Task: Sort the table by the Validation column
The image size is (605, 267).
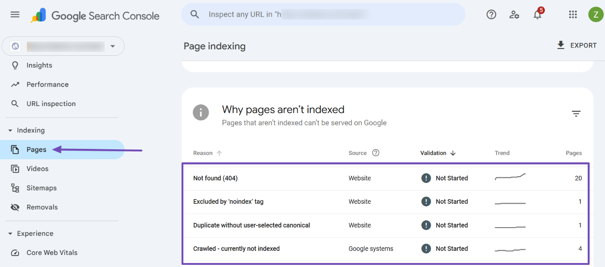Action: coord(434,153)
